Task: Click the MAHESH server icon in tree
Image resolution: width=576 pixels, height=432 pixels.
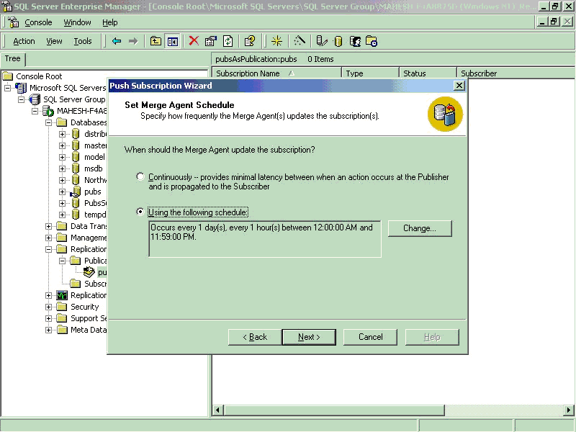Action: coord(48,111)
